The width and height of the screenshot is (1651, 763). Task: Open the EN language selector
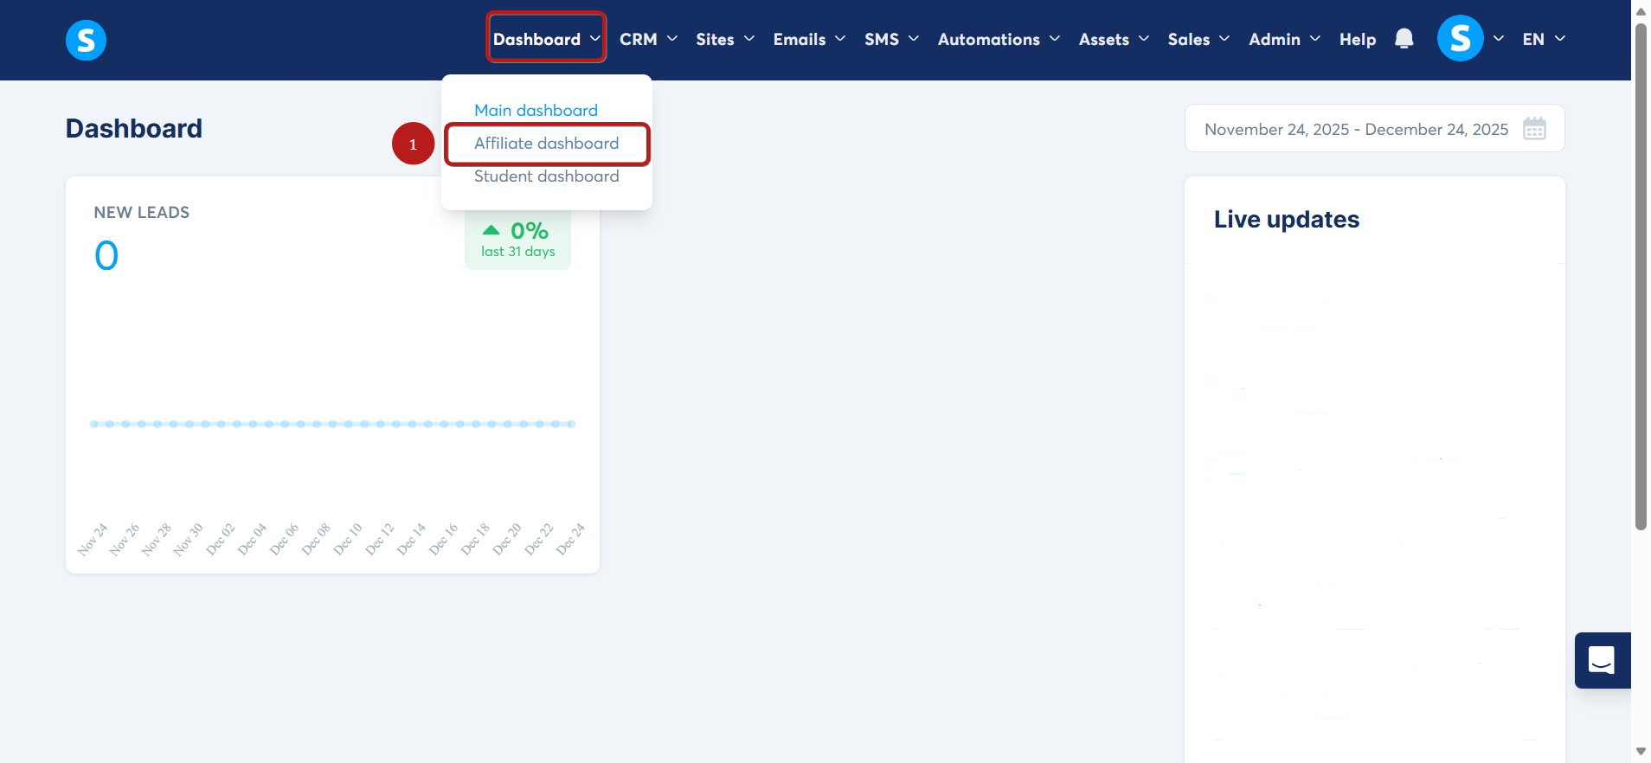pos(1544,39)
